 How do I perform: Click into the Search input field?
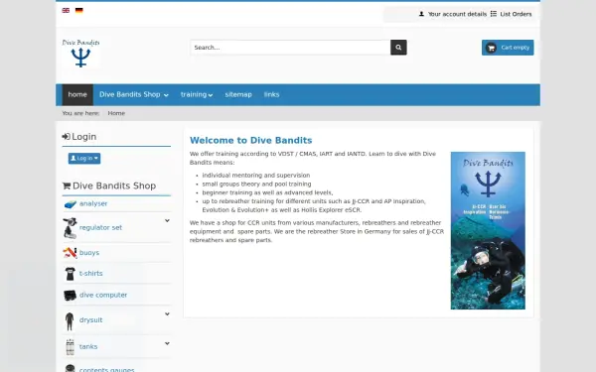(290, 48)
